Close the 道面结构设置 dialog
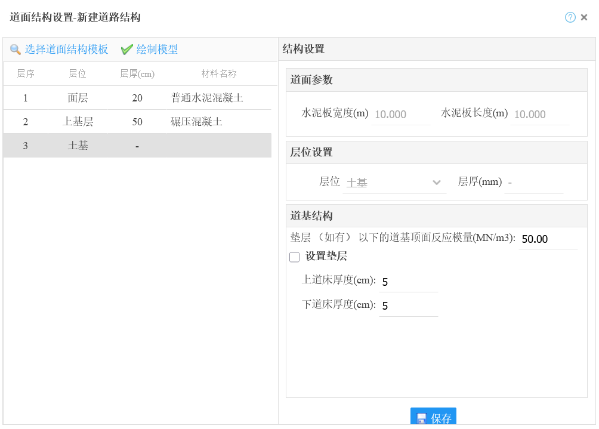This screenshot has width=599, height=429. (x=584, y=17)
